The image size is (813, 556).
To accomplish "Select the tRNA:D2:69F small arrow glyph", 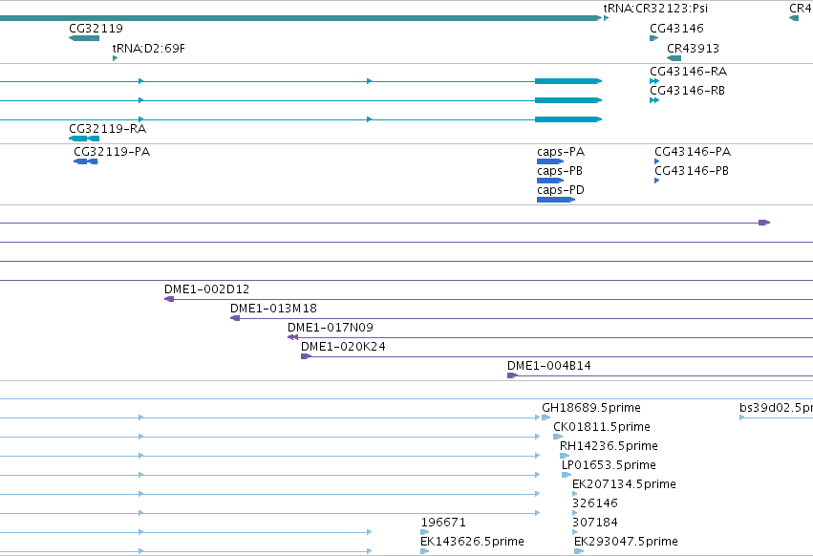I will (x=115, y=58).
